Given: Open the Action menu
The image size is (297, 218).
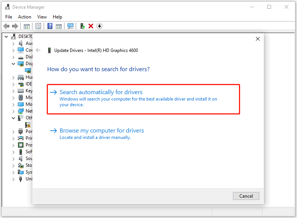Looking at the screenshot, I should (24, 17).
